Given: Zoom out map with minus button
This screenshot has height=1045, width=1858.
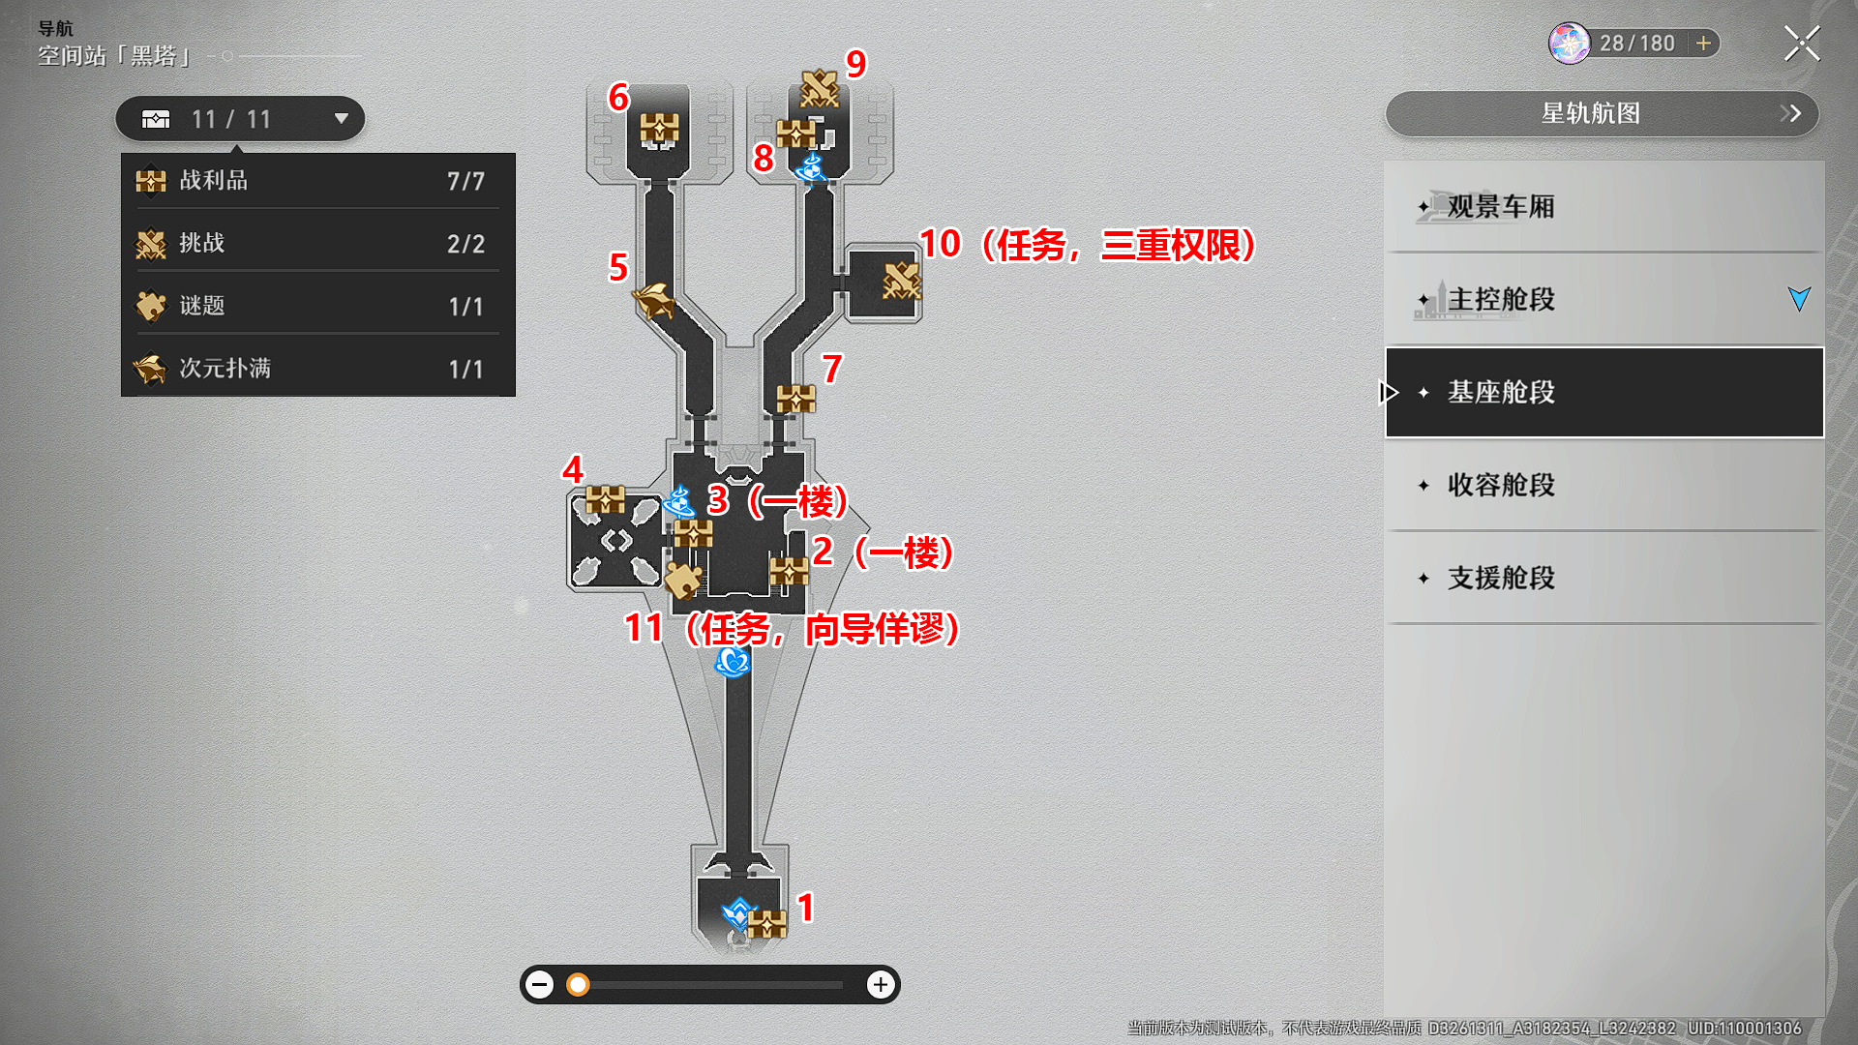Looking at the screenshot, I should pos(540,985).
